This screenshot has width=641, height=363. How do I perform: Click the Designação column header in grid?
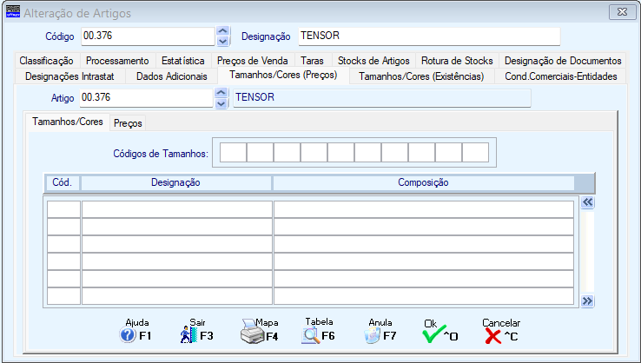tap(175, 182)
